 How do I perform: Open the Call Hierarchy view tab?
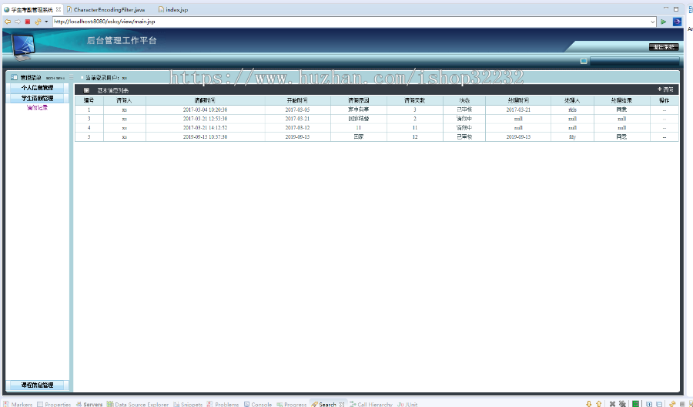[371, 404]
